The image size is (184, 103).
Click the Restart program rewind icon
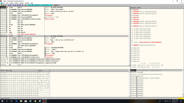pos(3,5)
